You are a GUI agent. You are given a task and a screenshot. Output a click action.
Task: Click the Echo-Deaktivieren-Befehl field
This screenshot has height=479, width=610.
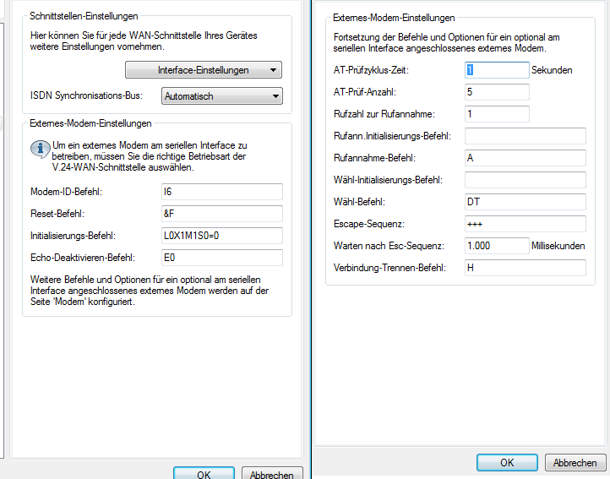tap(221, 257)
